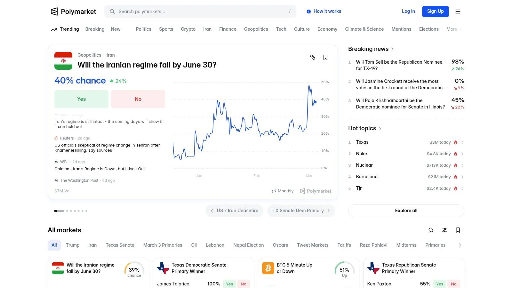Screen dimensions: 512x288
Task: Open the Reuters US officials skeptical article
Action: tap(107, 148)
